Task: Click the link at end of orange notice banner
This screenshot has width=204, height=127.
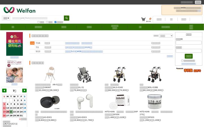Action: tap(199, 11)
